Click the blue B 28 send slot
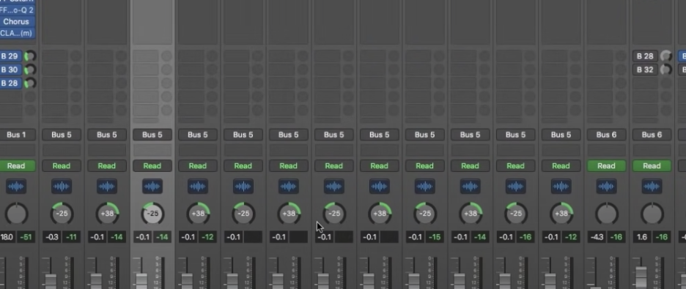The height and width of the screenshot is (289, 686). coord(10,83)
